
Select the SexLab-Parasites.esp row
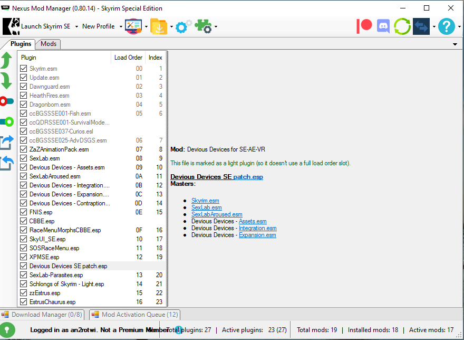coord(92,275)
